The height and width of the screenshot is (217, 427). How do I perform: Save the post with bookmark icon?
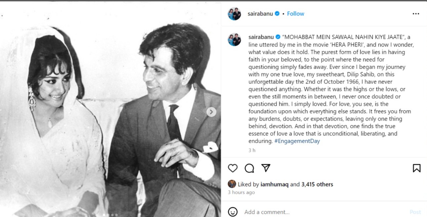[x=416, y=168]
